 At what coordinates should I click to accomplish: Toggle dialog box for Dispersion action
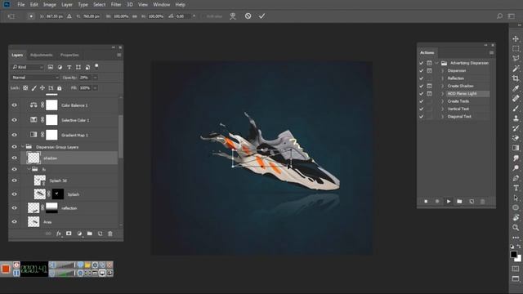click(429, 71)
